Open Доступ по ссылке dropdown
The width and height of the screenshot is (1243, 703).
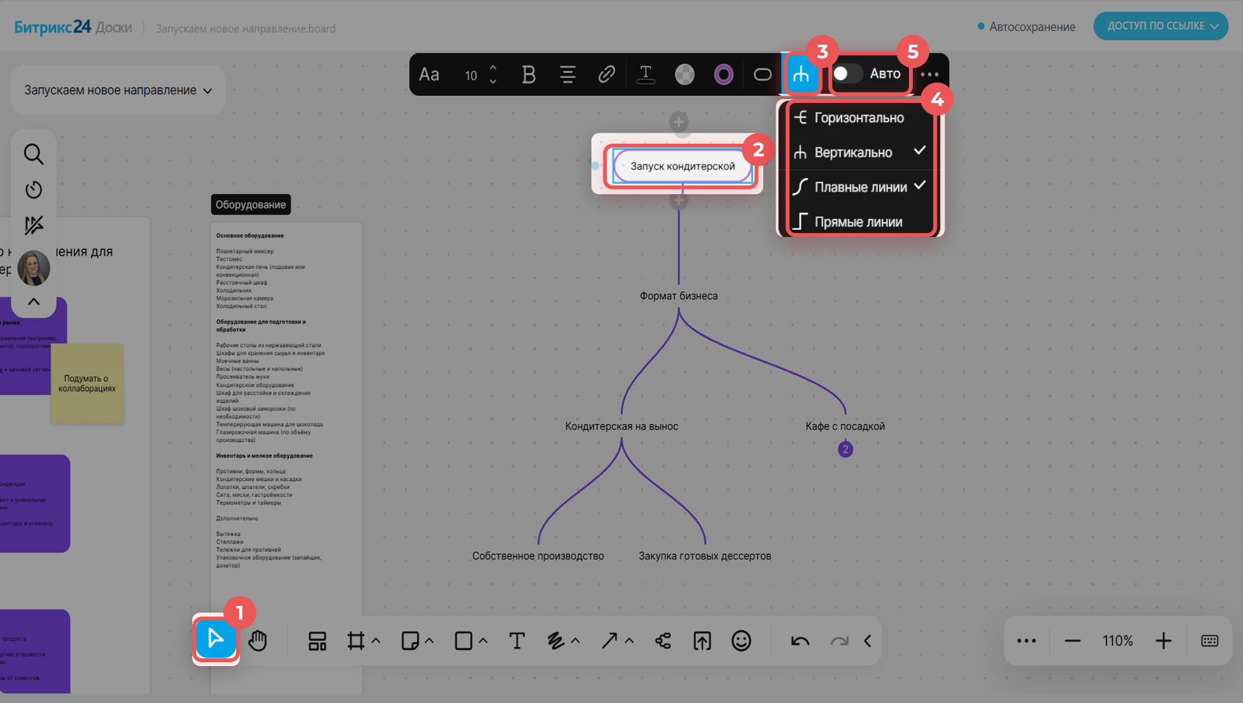(x=1161, y=26)
